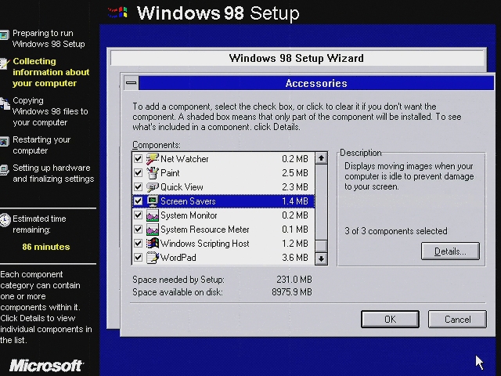Screen dimensions: 501x376
Task: Select the System Resource Meter row label
Action: 205,230
